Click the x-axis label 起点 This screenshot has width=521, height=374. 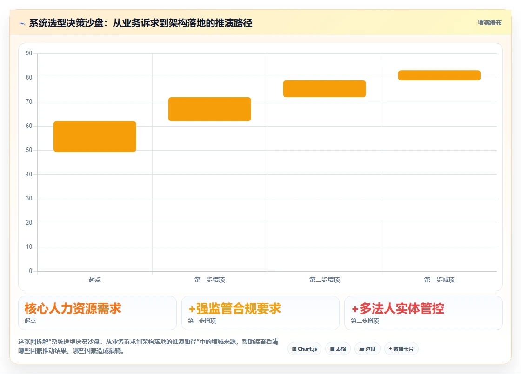(x=95, y=280)
